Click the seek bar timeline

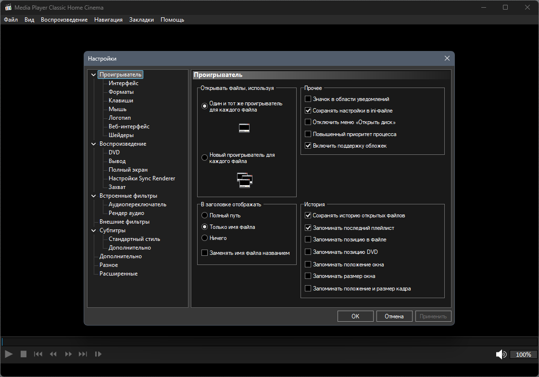pos(269,341)
